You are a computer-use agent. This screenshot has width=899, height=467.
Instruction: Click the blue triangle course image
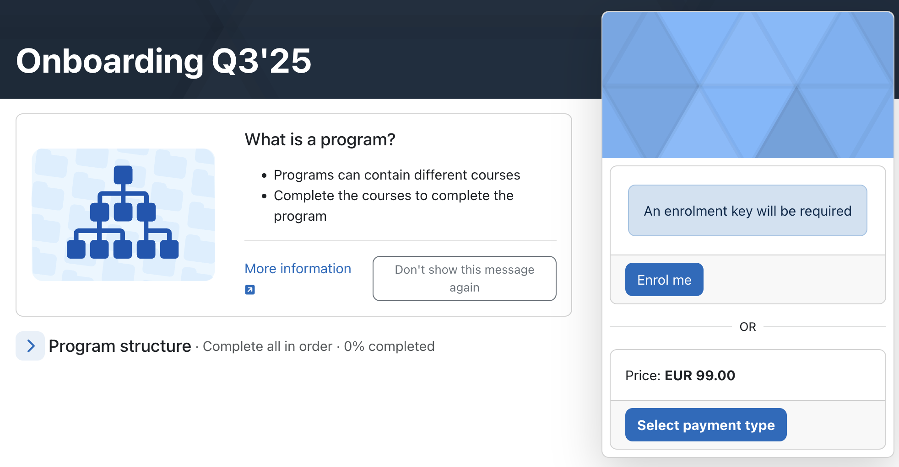pos(747,85)
